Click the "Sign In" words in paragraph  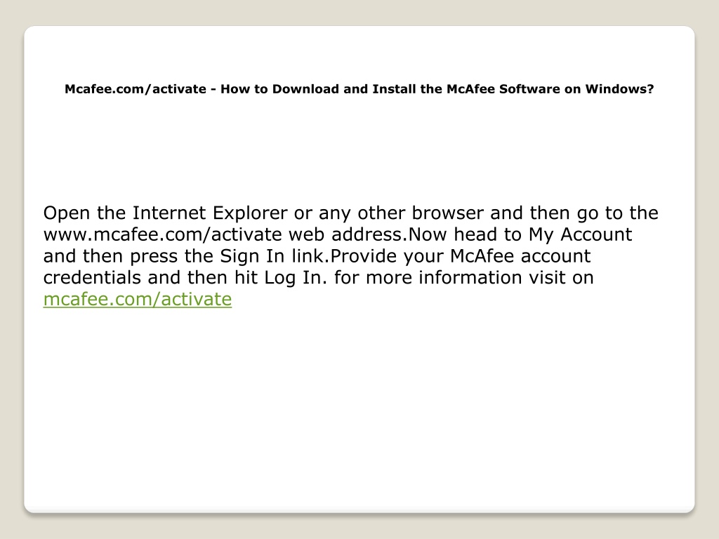[252, 257]
